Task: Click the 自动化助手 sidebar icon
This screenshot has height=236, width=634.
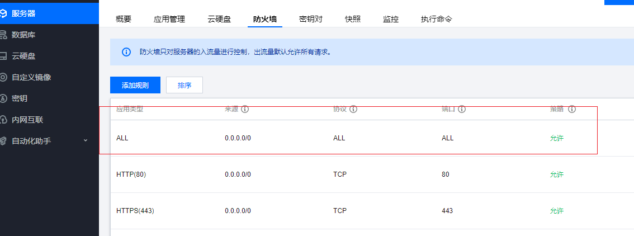Action: pos(3,141)
